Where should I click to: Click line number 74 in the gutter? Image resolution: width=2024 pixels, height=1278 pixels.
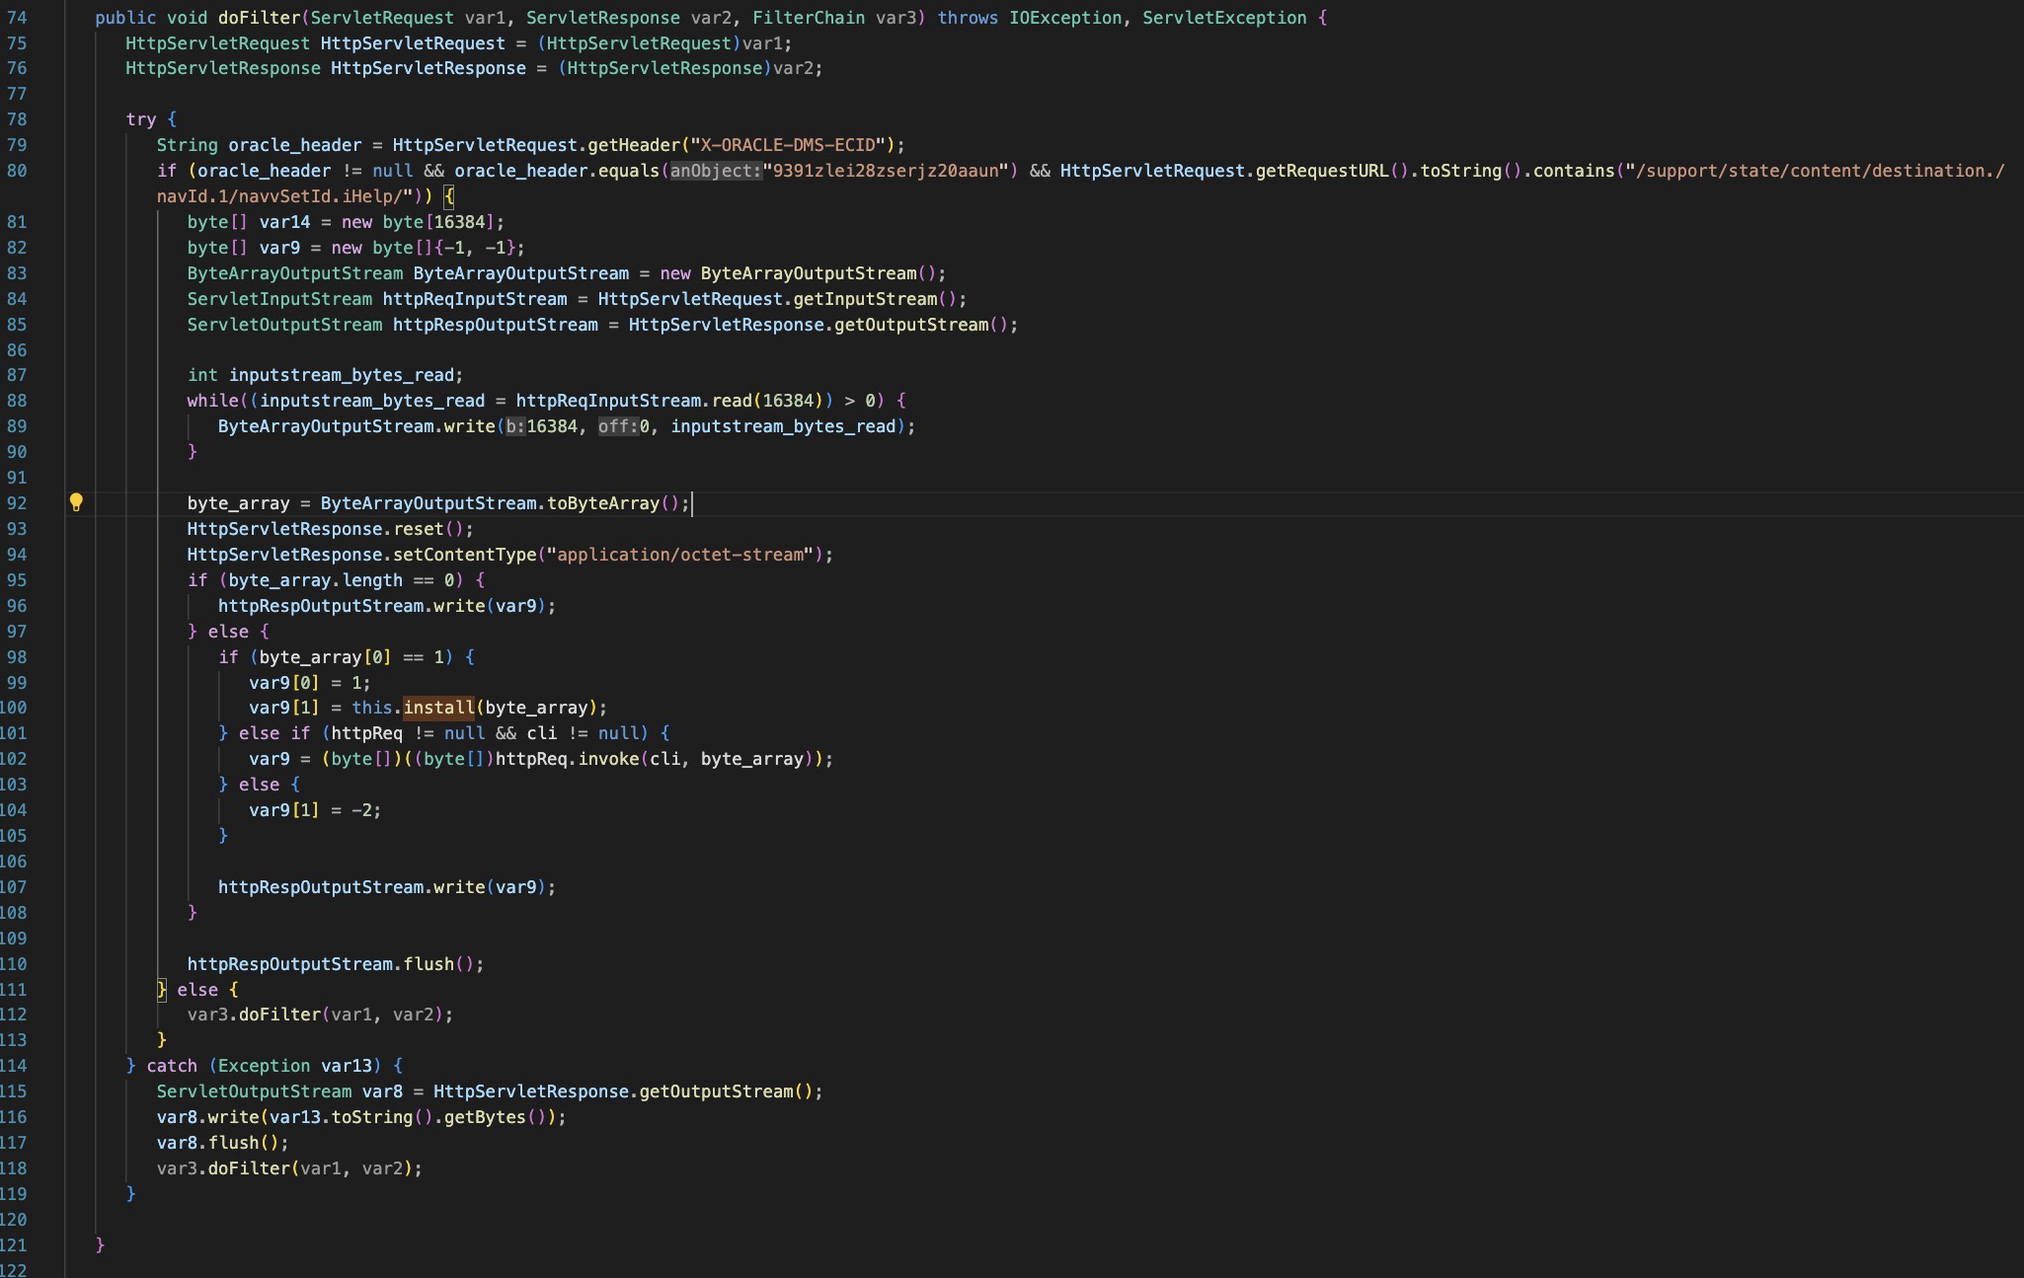17,18
